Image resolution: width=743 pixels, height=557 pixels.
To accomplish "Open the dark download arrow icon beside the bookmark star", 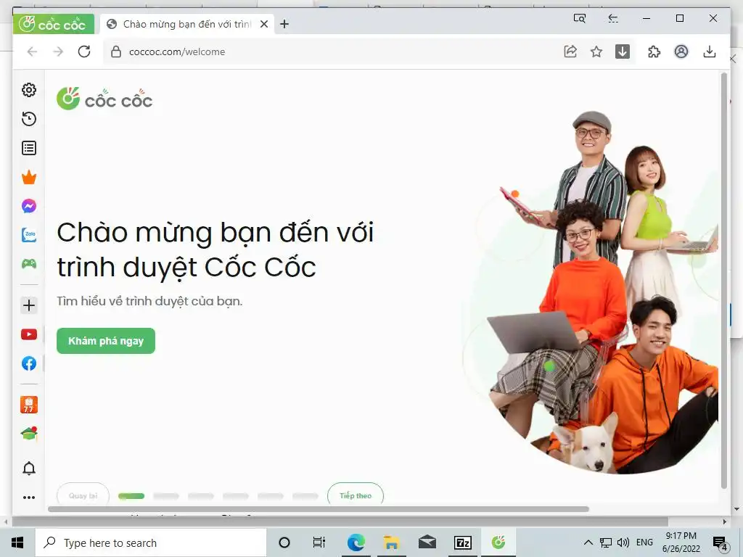I will click(622, 51).
